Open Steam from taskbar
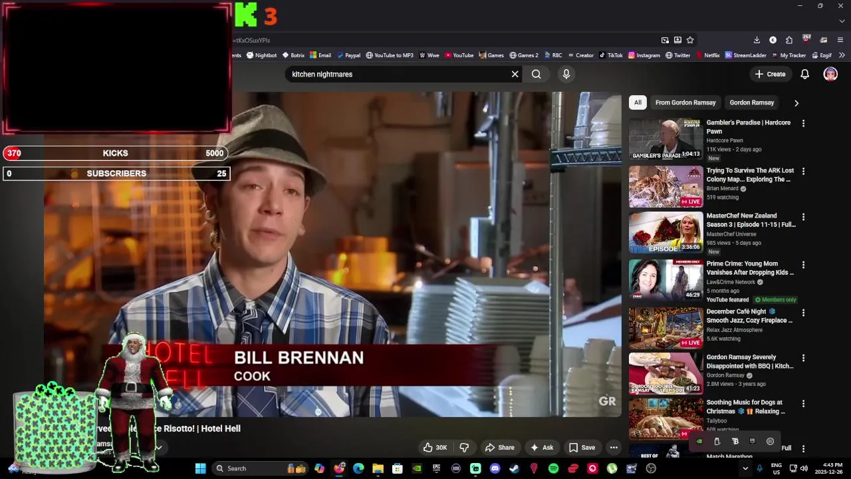Screen dimensions: 851x479 [x=514, y=468]
